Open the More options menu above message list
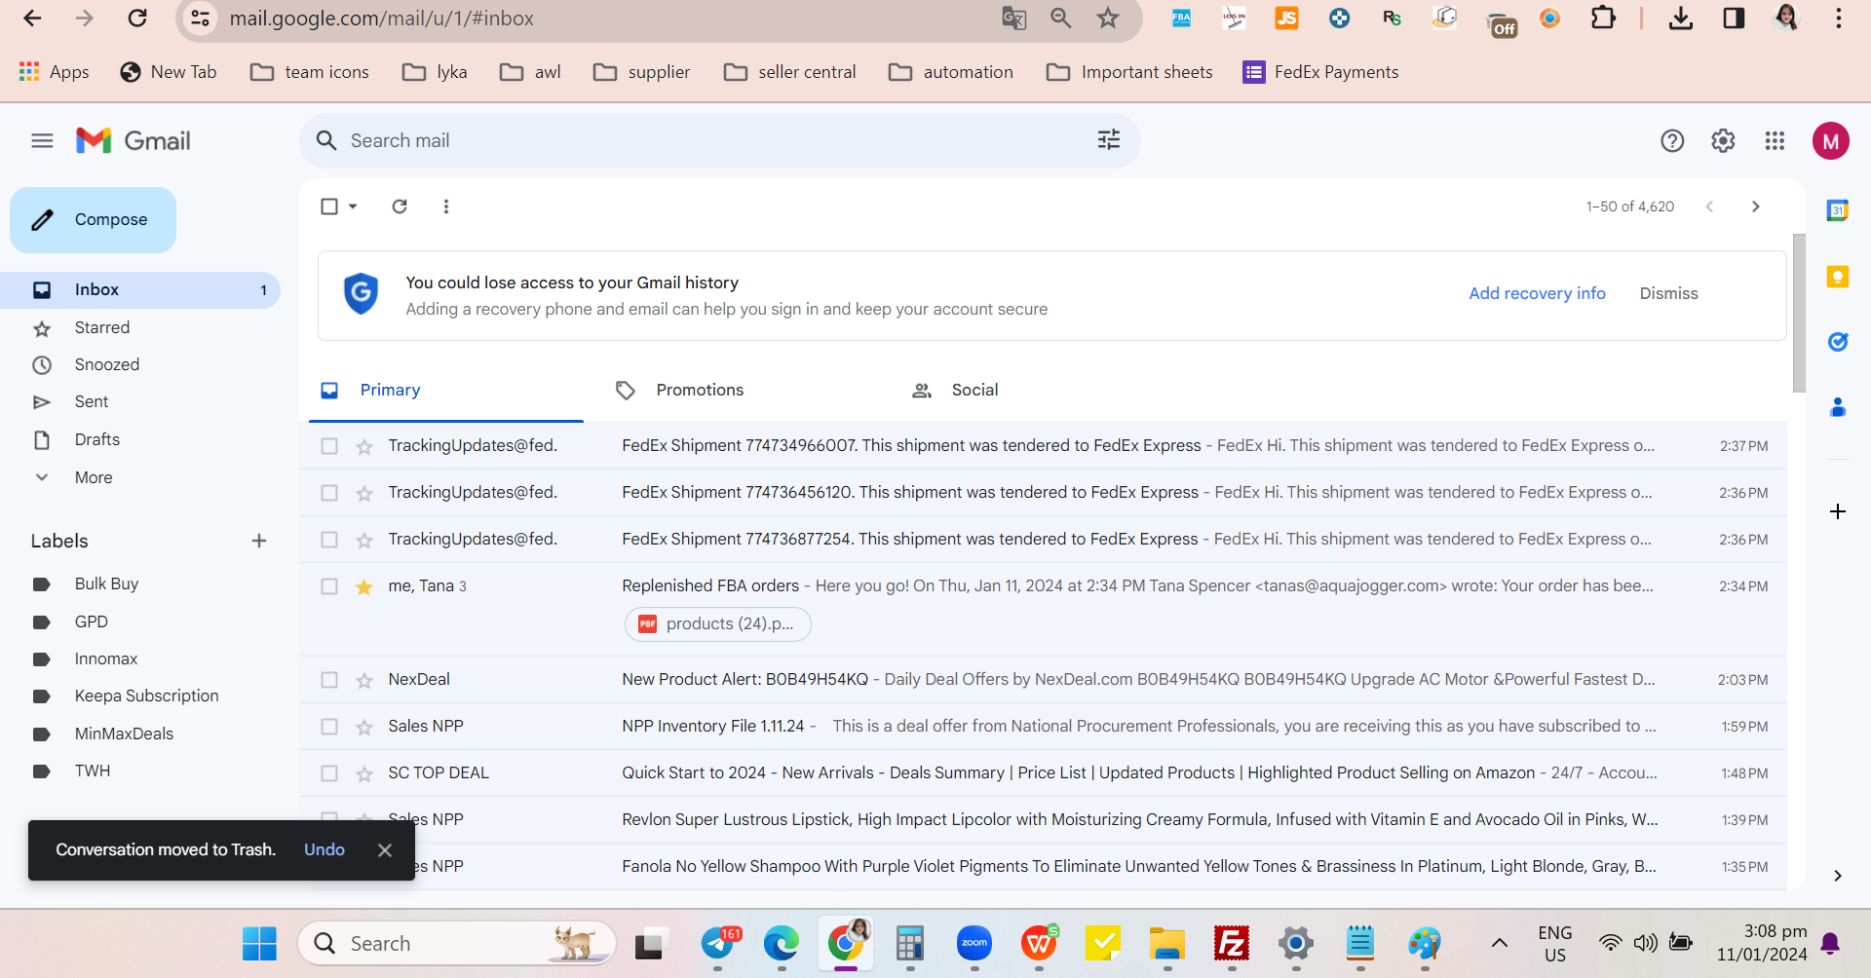 pyautogui.click(x=446, y=207)
